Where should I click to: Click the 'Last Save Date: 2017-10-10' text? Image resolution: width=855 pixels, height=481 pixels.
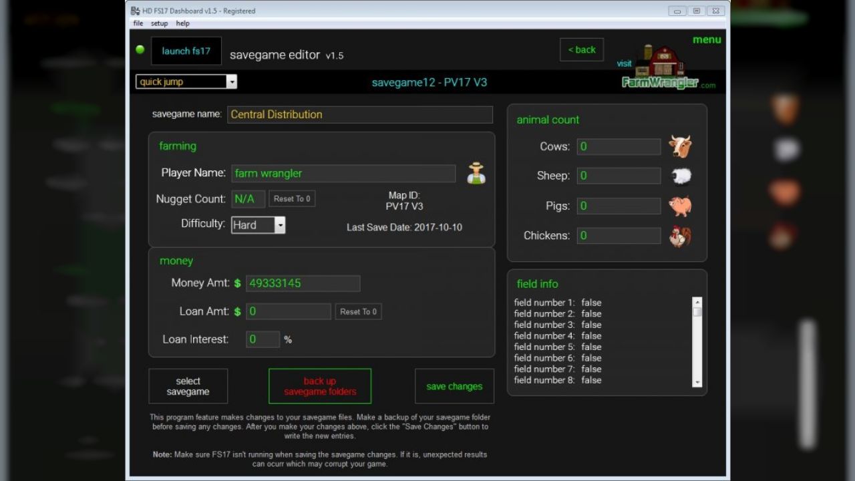404,227
